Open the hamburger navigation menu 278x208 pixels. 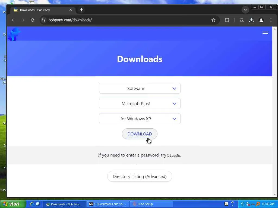(x=265, y=33)
